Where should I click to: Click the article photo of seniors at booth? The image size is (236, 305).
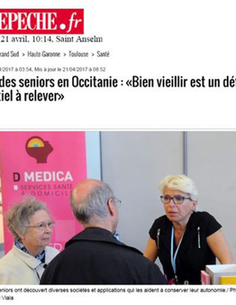click(x=118, y=207)
